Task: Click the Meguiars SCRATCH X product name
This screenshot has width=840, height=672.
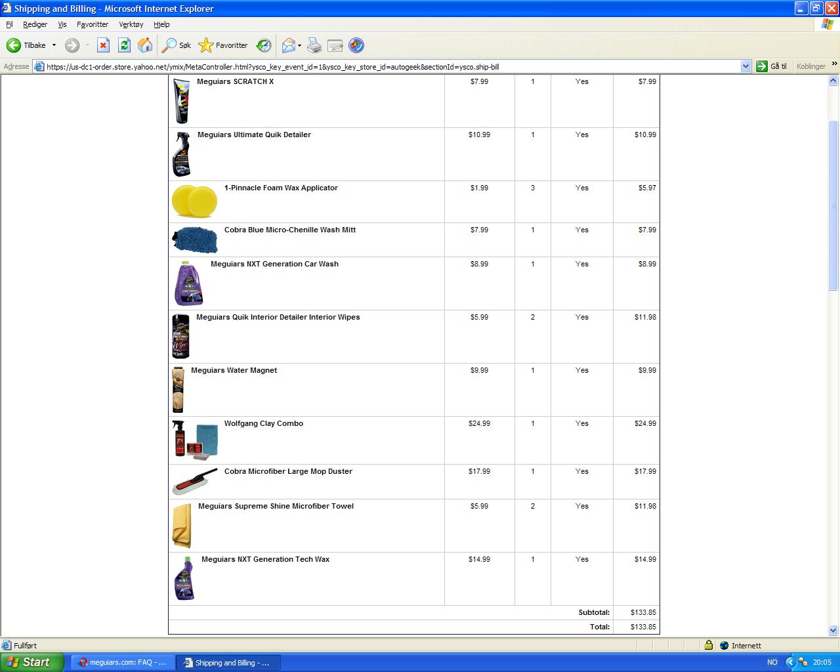Action: [x=236, y=81]
